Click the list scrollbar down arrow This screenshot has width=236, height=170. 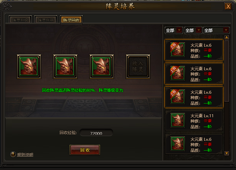[x=227, y=153]
